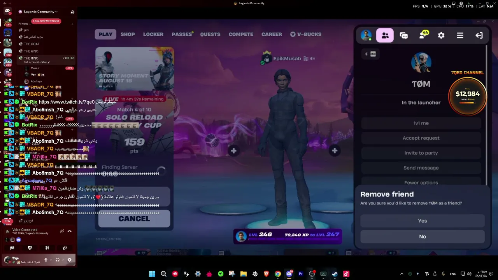Click Accept request for TØM

421,138
